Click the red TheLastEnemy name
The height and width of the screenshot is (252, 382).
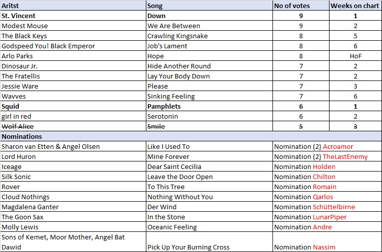[345, 157]
